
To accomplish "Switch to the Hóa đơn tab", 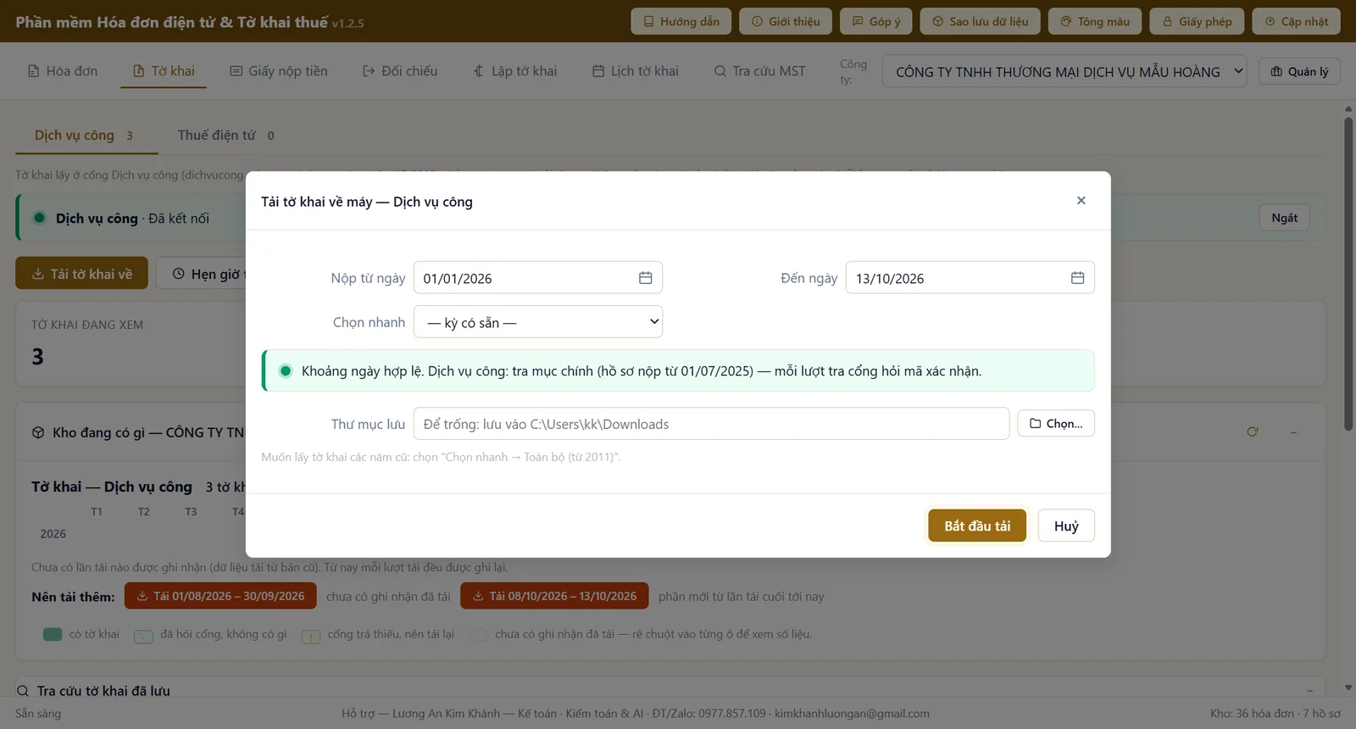I will (63, 71).
